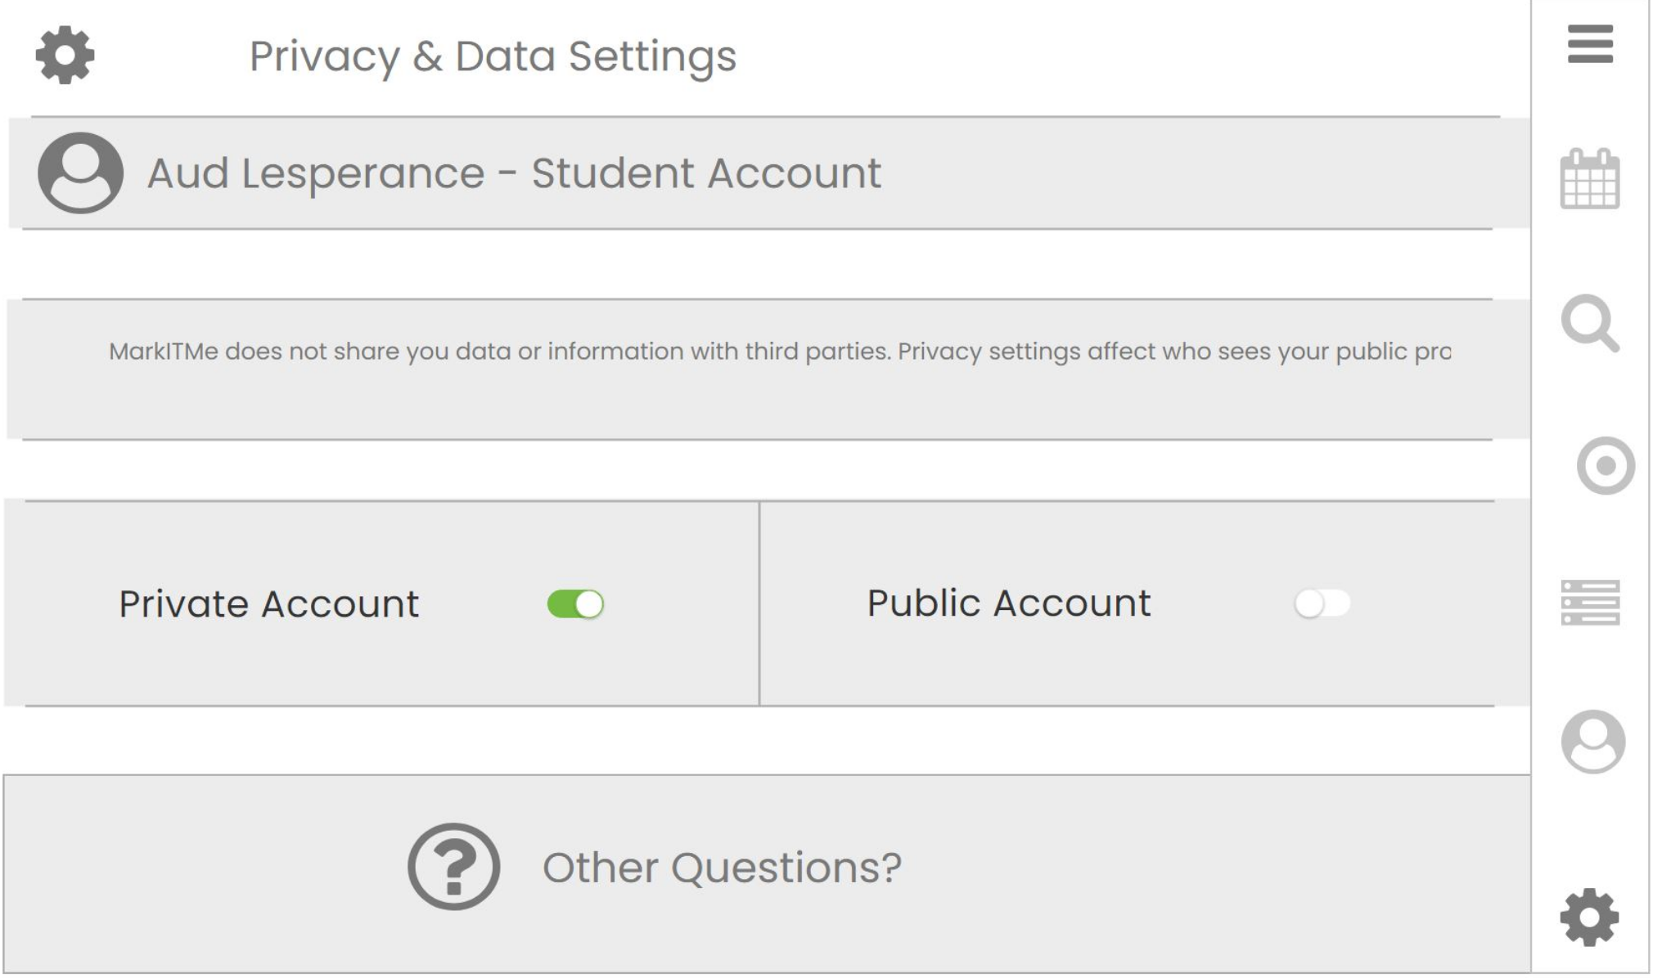Click the Public Account label
This screenshot has width=1653, height=978.
[x=1008, y=603]
